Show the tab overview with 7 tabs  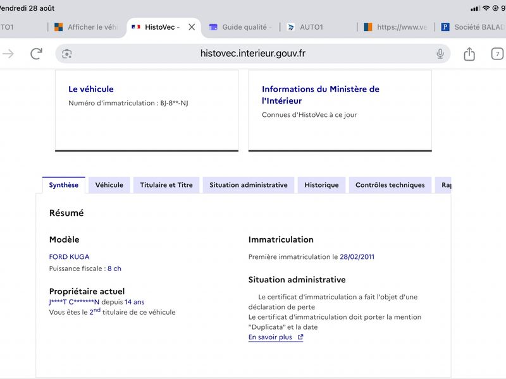click(x=497, y=54)
